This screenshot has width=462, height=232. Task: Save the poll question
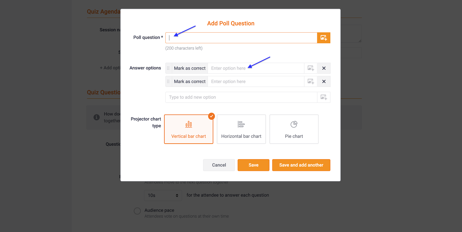(253, 165)
